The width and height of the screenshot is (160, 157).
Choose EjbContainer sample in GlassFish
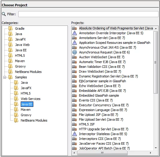(x=102, y=81)
